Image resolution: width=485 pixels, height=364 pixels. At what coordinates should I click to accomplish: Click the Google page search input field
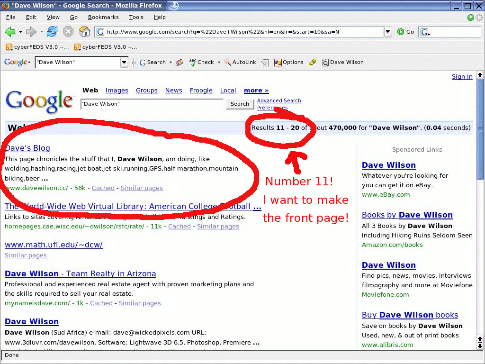tap(152, 104)
